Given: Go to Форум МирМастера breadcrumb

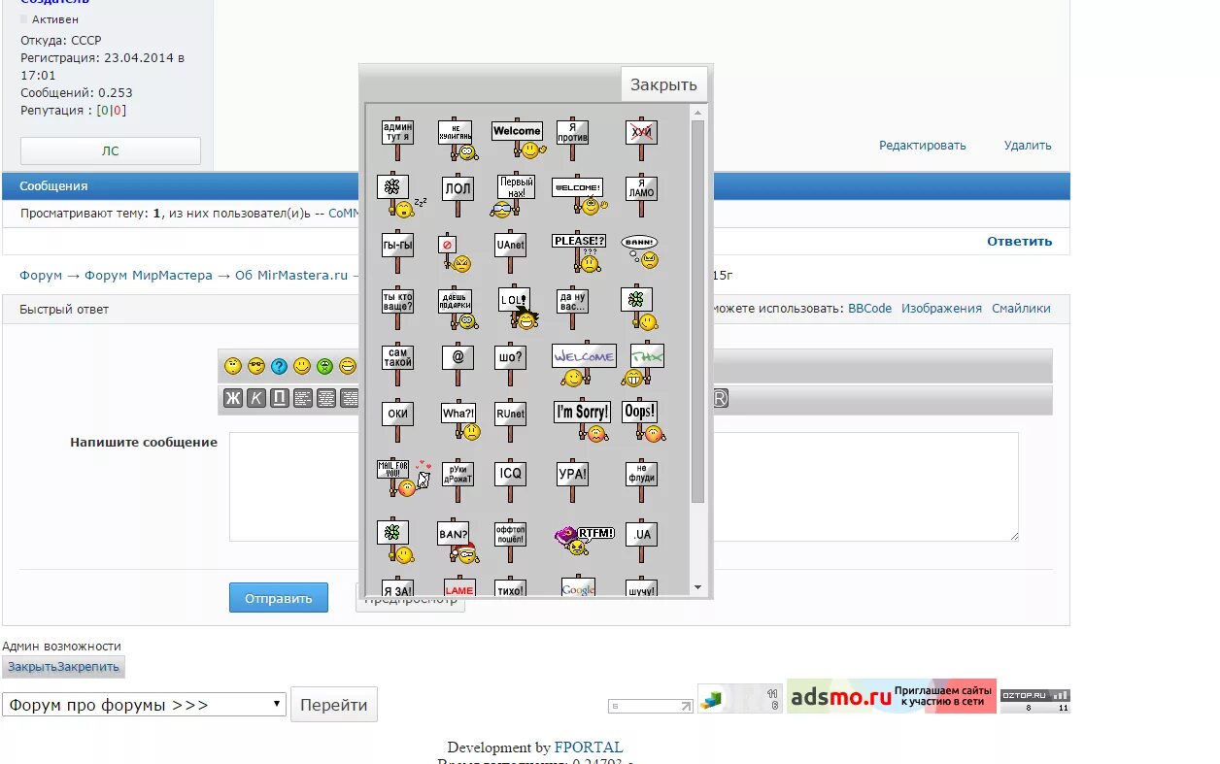Looking at the screenshot, I should click(148, 276).
